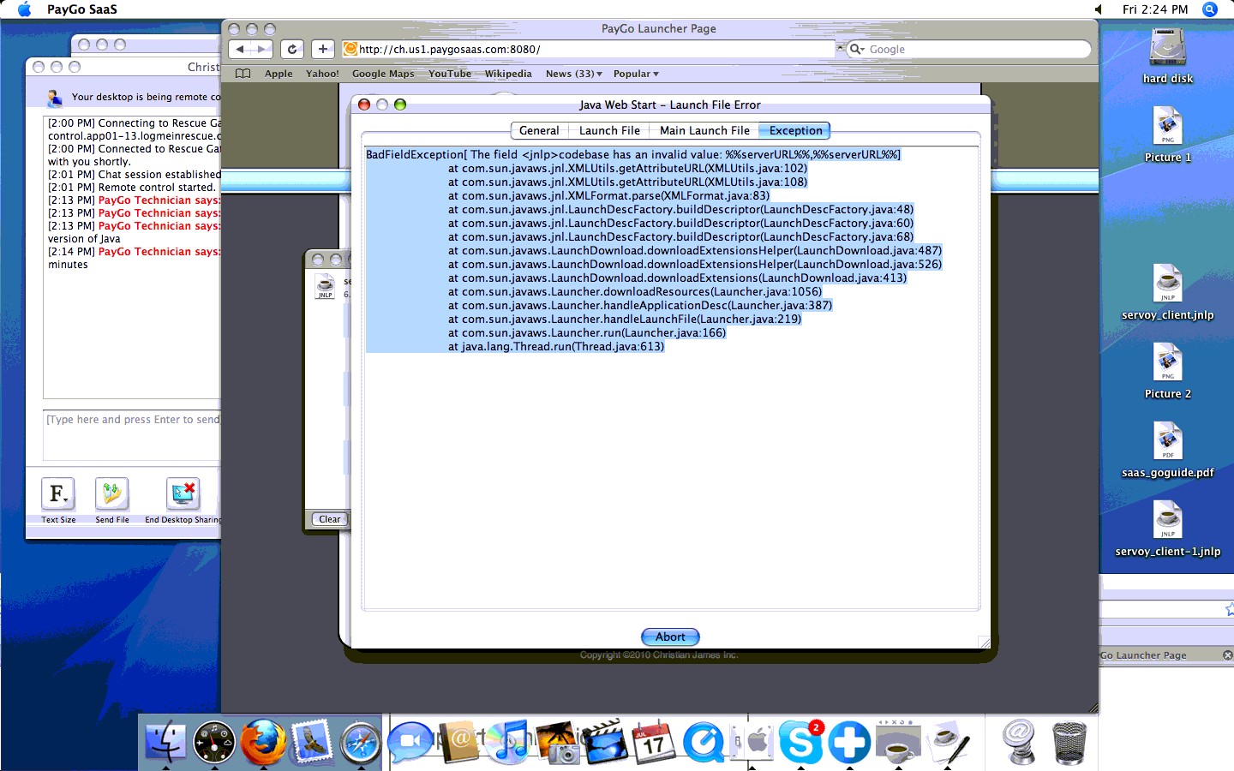
Task: Click the java.lang.Thread.run stack trace line
Action: [556, 346]
